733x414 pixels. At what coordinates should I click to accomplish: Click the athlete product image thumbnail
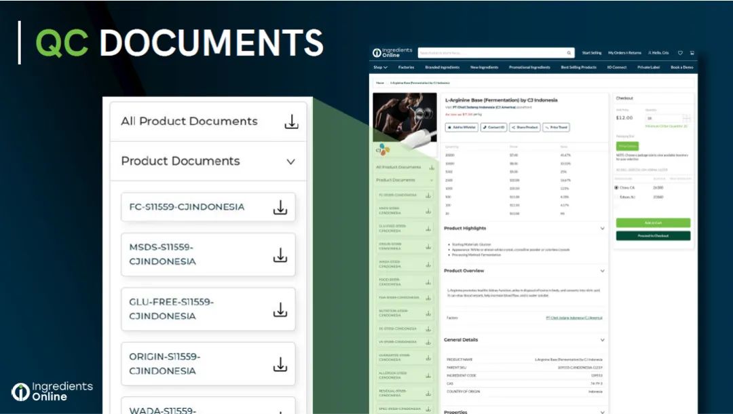click(x=405, y=117)
